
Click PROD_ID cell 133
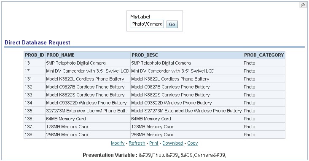(x=35, y=95)
